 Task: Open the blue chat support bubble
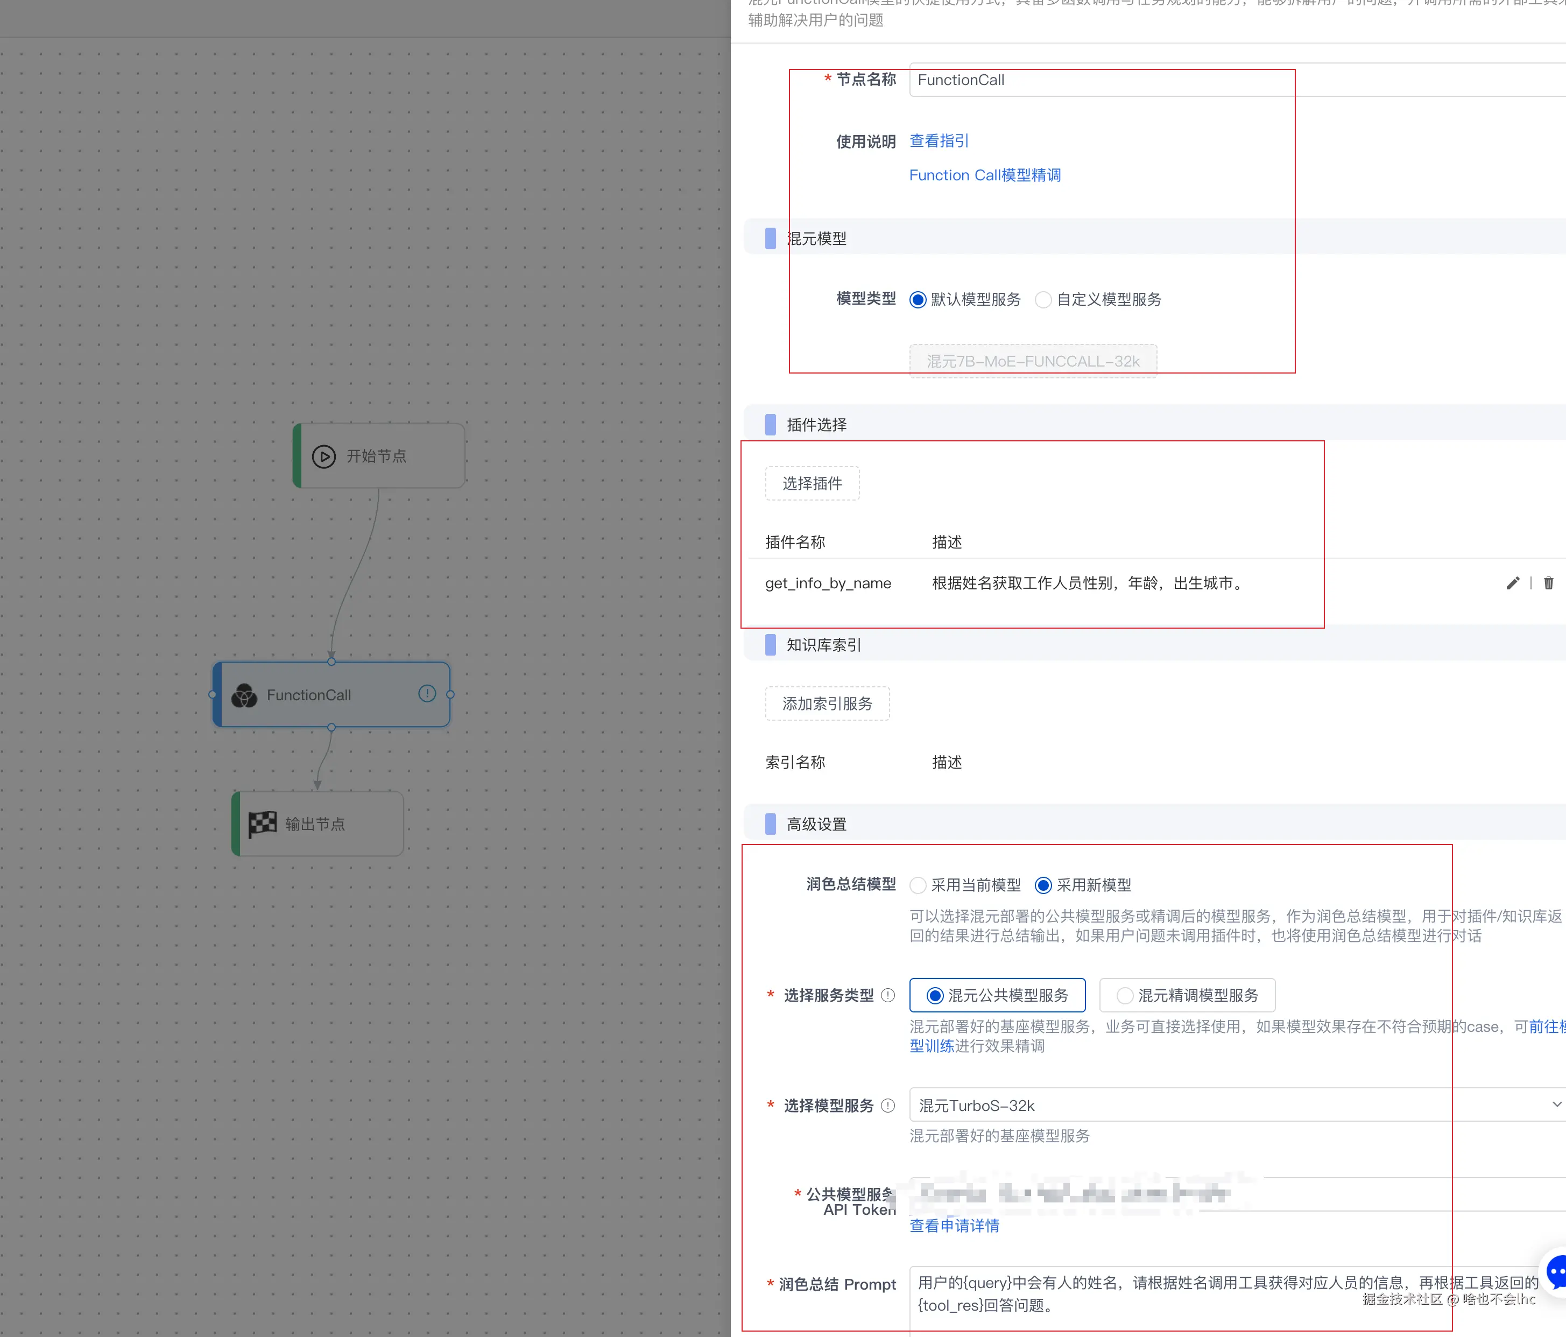tap(1557, 1273)
